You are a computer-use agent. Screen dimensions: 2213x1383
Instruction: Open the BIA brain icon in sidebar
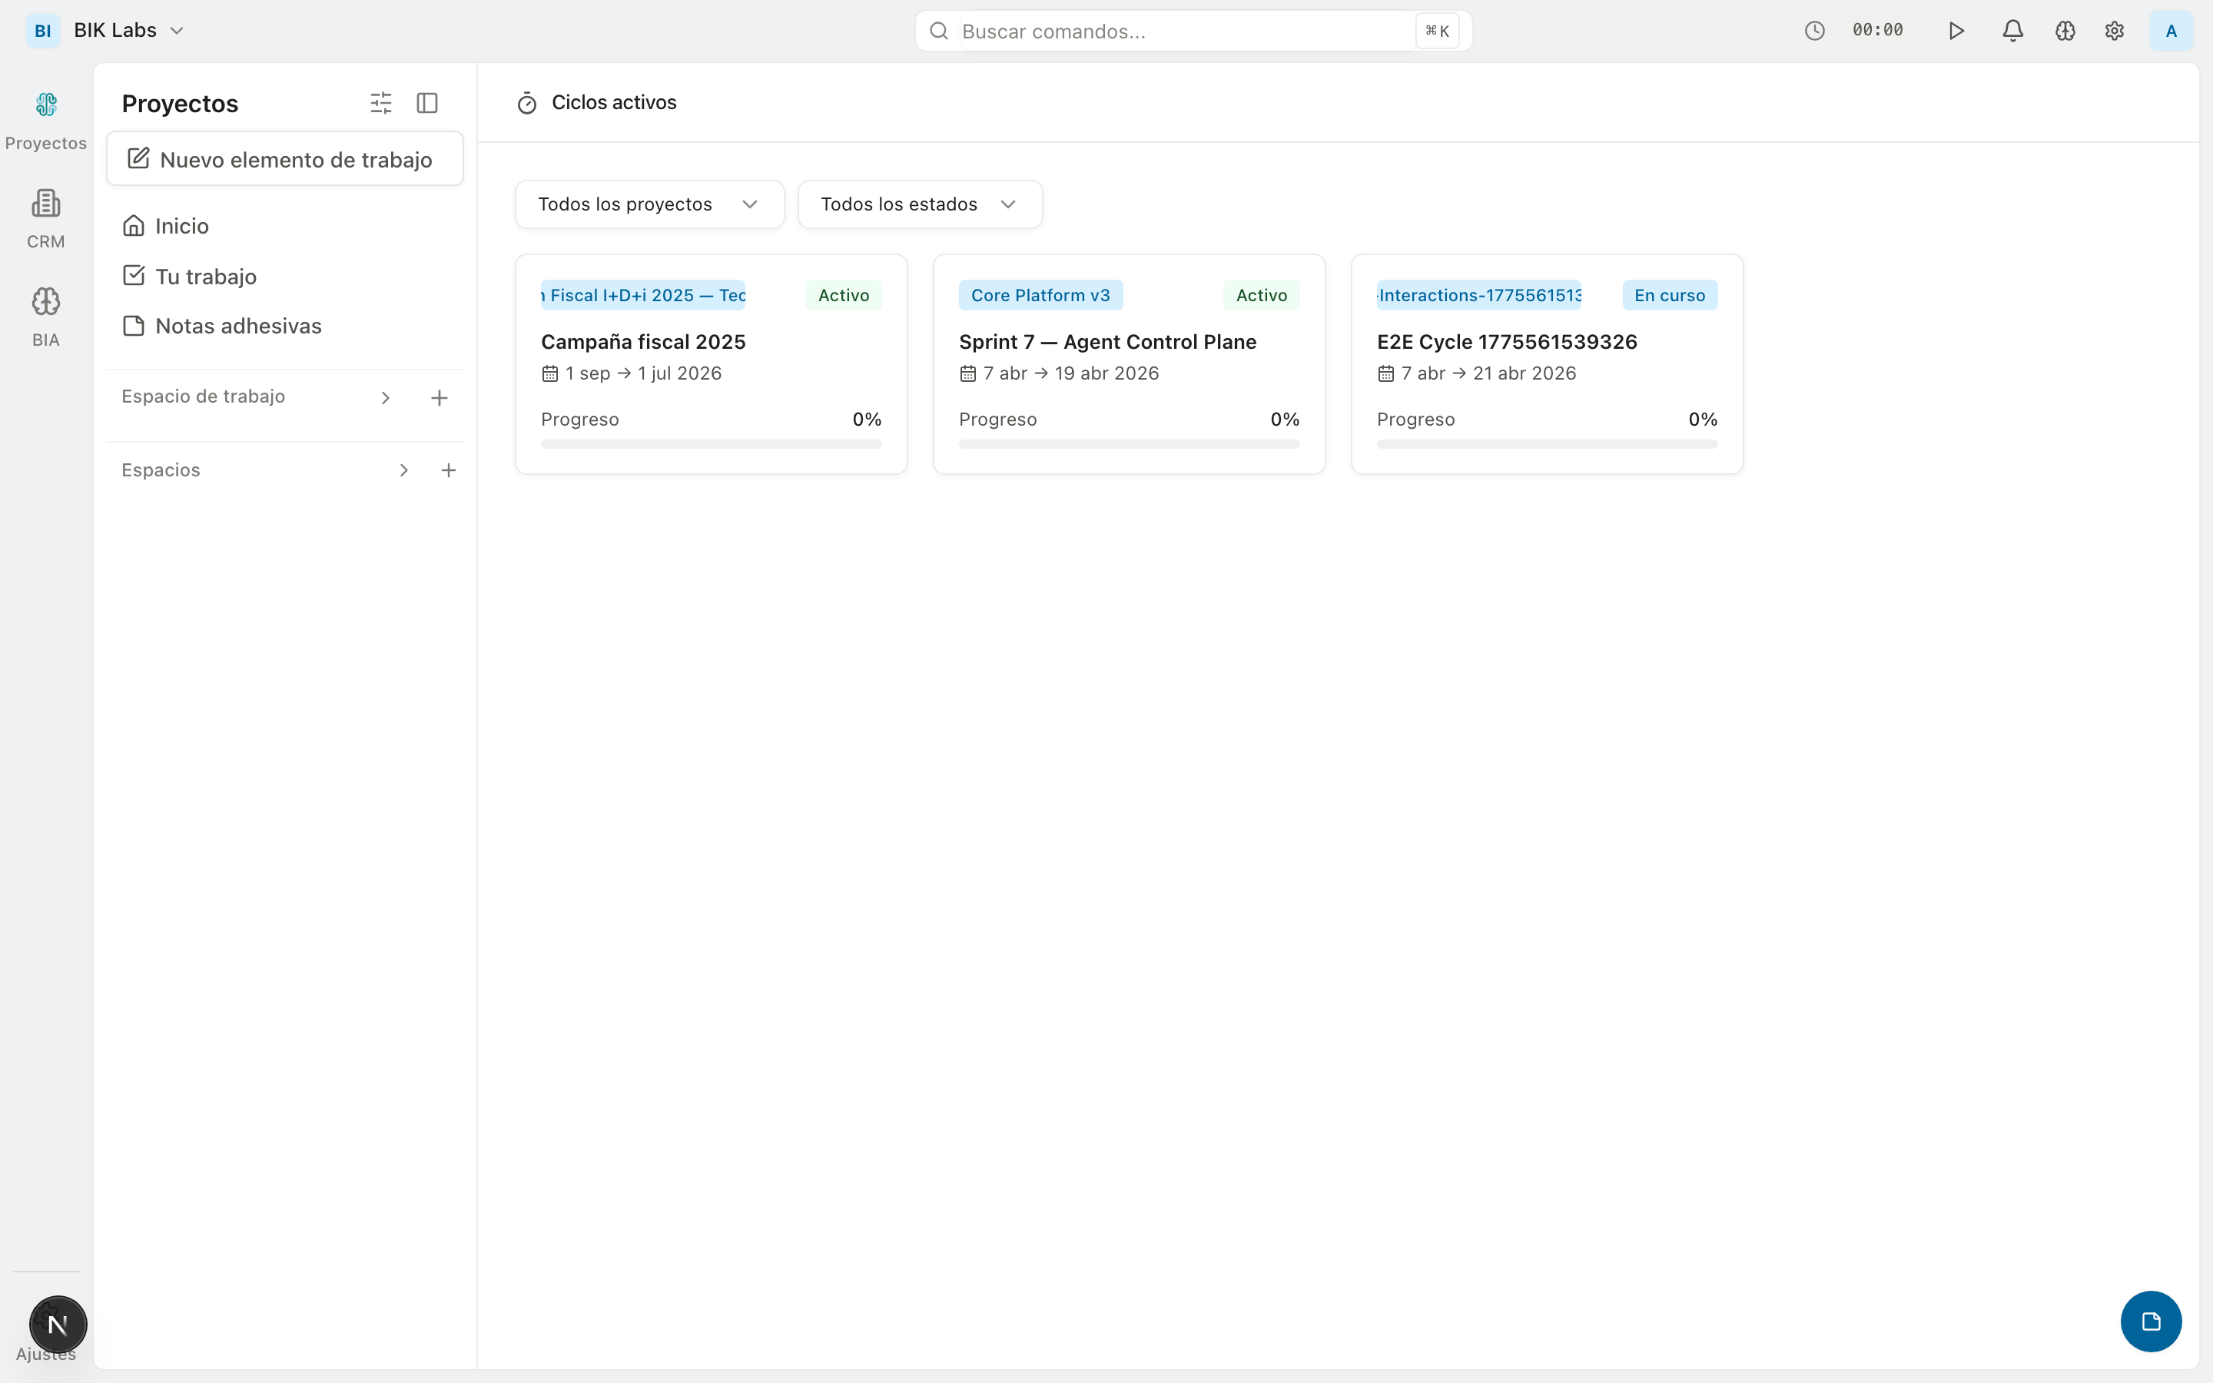coord(46,303)
